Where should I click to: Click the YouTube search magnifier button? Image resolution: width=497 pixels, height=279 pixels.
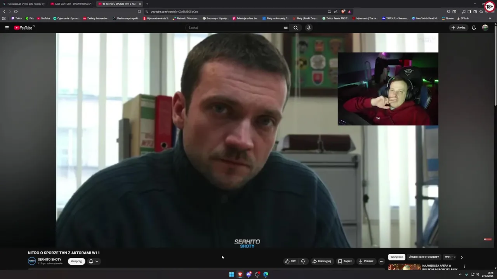pyautogui.click(x=295, y=28)
